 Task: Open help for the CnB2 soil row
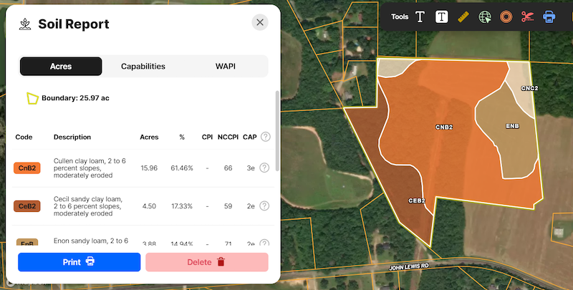coord(264,168)
